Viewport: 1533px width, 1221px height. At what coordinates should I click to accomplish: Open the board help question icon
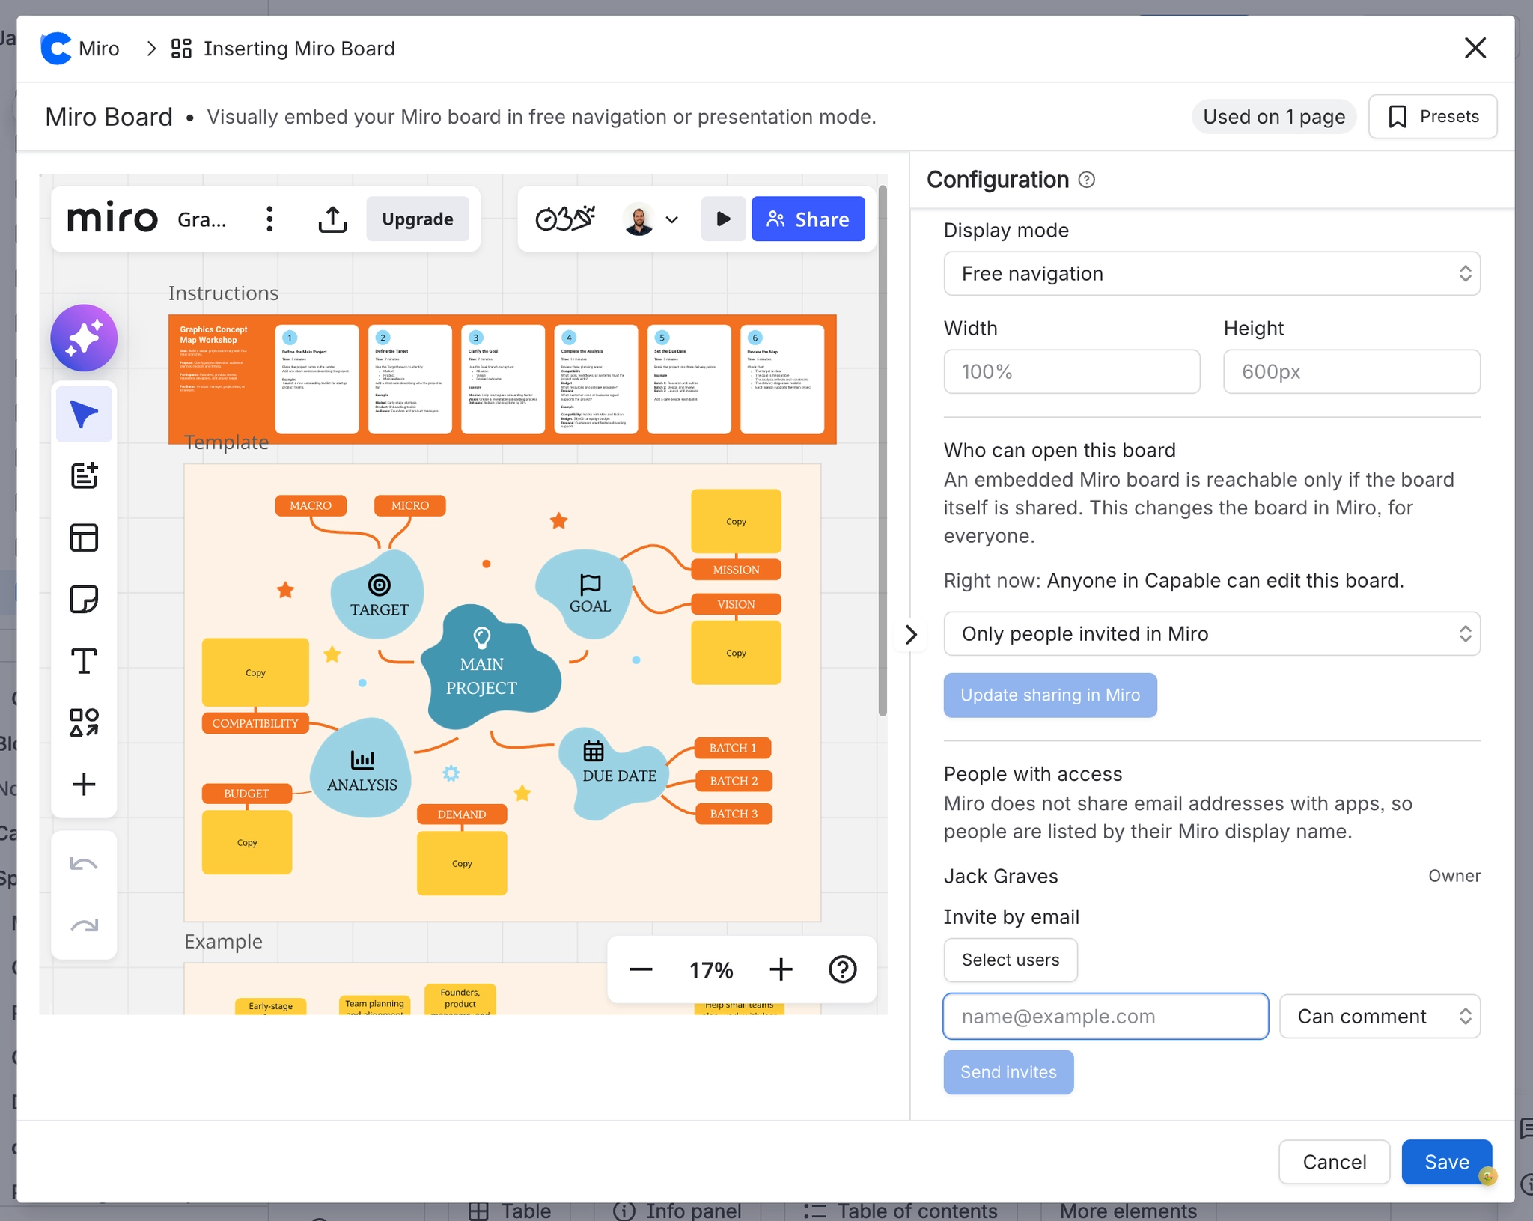[843, 969]
